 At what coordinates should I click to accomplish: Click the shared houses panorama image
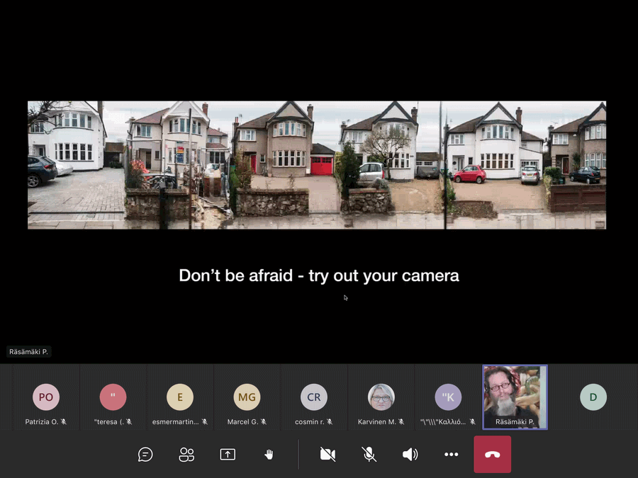tap(317, 165)
